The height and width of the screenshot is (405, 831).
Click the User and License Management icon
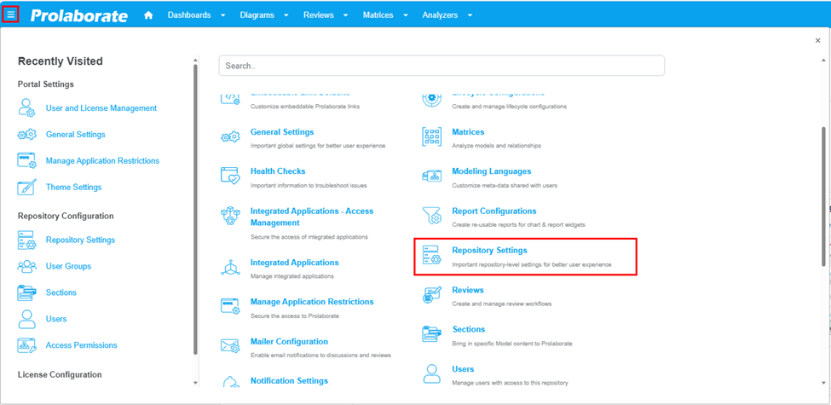click(26, 107)
